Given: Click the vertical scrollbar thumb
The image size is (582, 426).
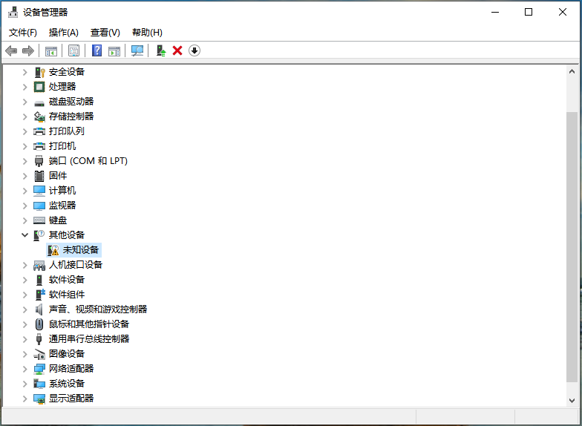Looking at the screenshot, I should 572,246.
